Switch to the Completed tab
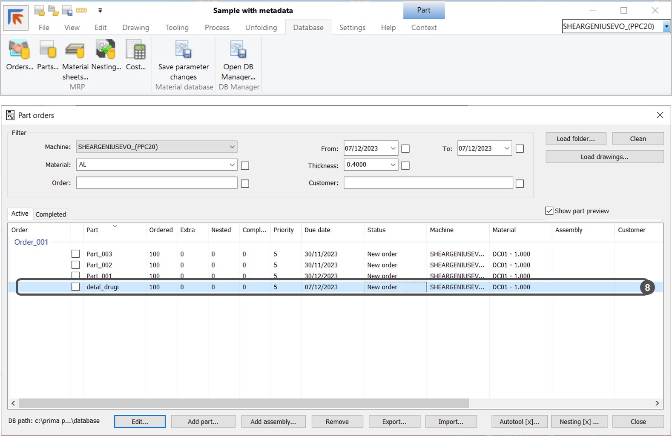This screenshot has height=436, width=672. tap(51, 214)
